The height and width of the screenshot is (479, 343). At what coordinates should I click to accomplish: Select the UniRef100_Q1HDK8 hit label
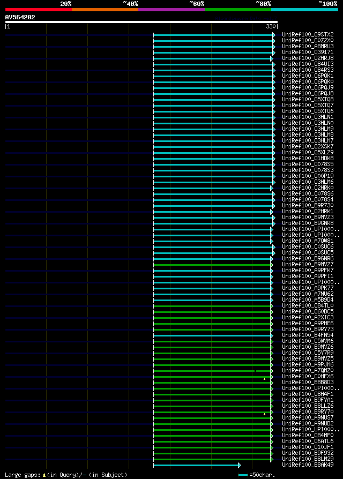point(308,158)
